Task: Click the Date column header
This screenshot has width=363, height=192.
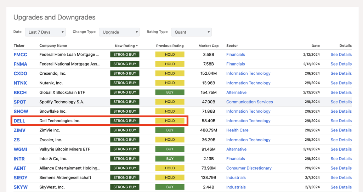Action: (316, 46)
